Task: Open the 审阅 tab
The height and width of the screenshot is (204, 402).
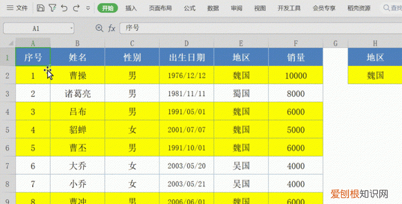Action: [x=236, y=8]
